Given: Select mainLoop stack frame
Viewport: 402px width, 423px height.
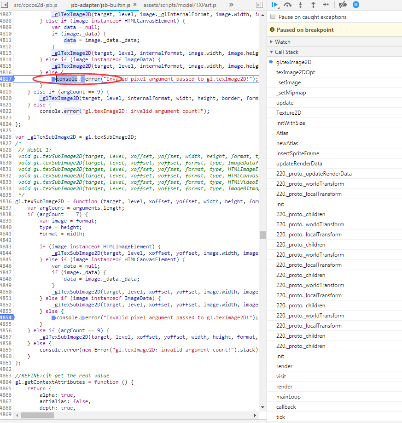Looking at the screenshot, I should click(334, 397).
